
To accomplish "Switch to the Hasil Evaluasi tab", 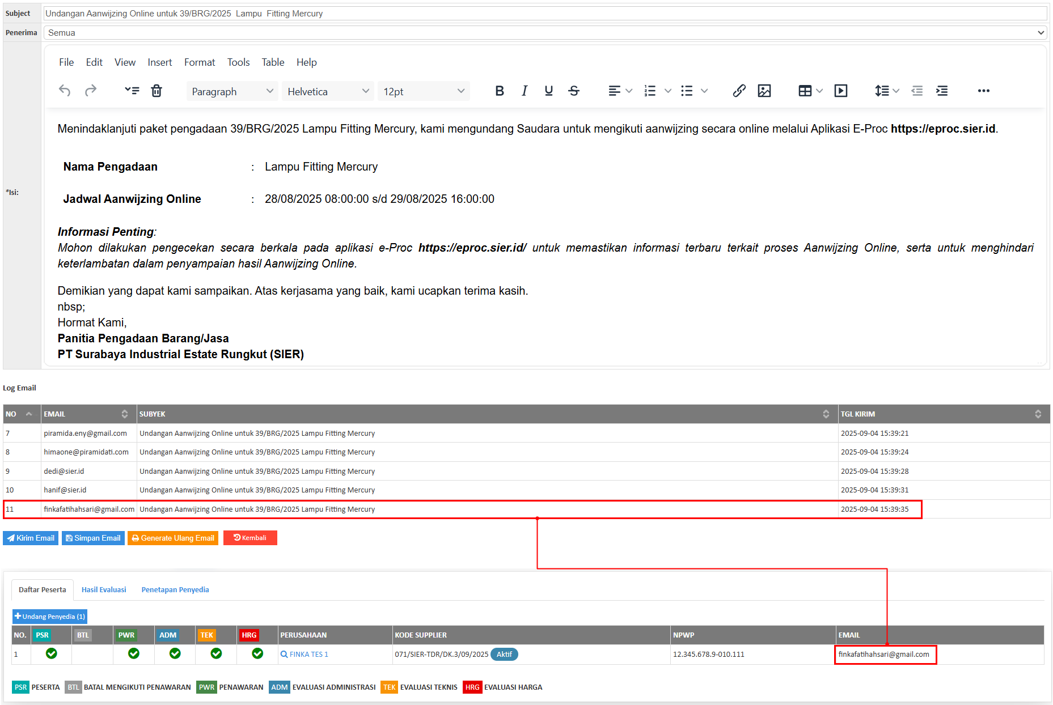I will [x=104, y=589].
